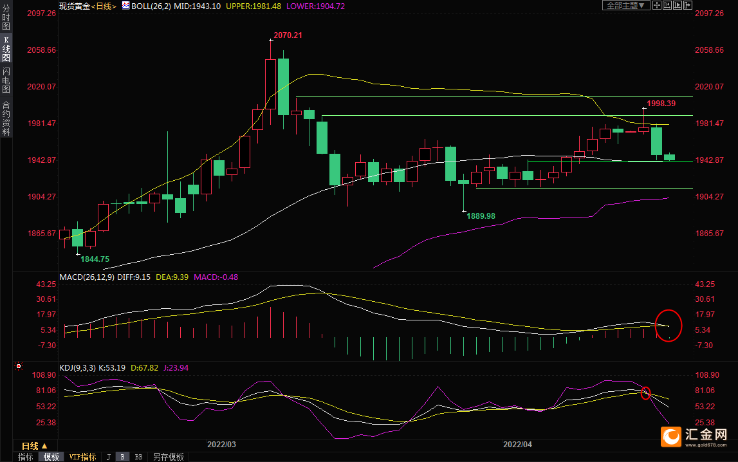The height and width of the screenshot is (462, 738).
Task: Click the BOLL indicator chart icon
Action: [x=125, y=6]
